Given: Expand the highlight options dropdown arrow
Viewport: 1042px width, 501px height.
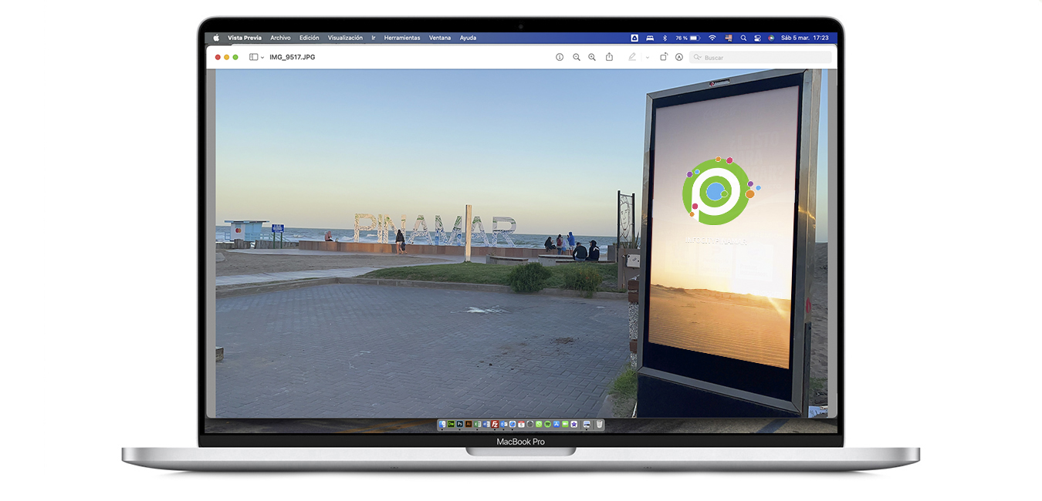Looking at the screenshot, I should tap(647, 57).
